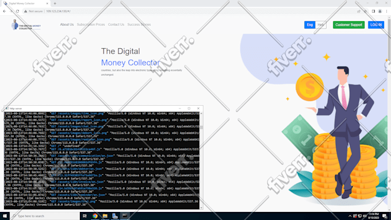Open the taskbar app next to File Explorer

tap(115, 216)
